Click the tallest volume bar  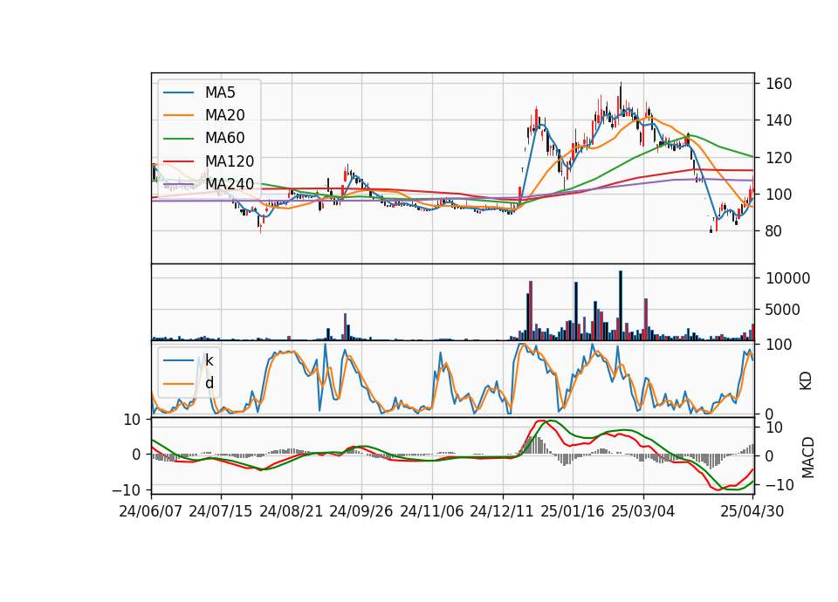[621, 305]
